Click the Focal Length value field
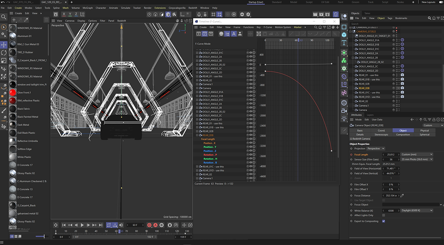Viewport: 444px width, 245px height. pos(390,155)
